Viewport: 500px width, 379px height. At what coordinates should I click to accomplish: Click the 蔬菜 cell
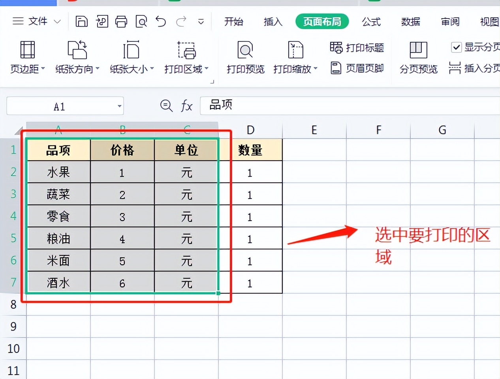pos(58,194)
